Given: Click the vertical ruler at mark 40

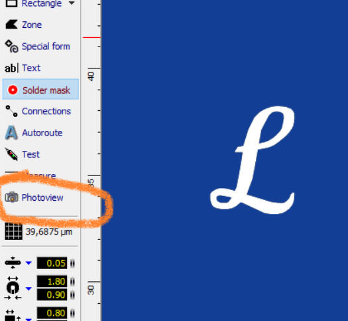Looking at the screenshot, I should tap(91, 76).
